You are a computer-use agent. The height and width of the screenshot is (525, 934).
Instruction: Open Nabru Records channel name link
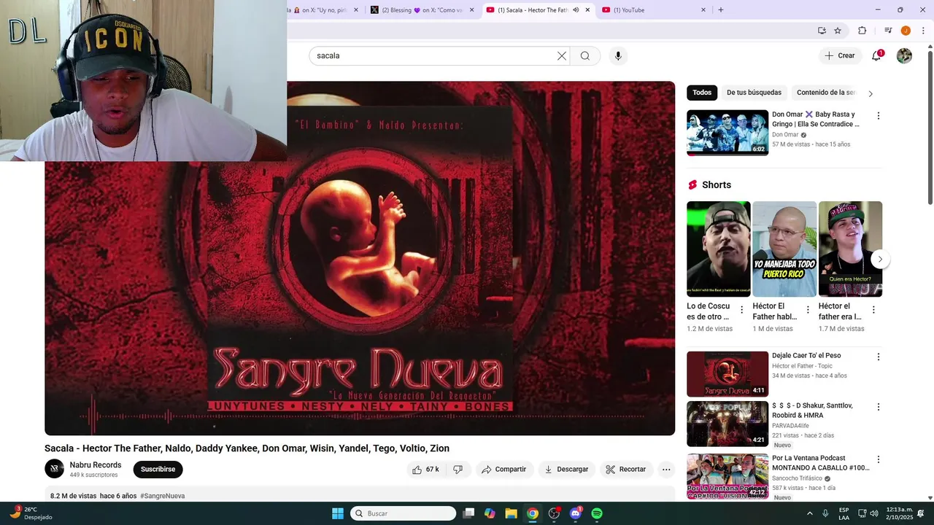pyautogui.click(x=96, y=465)
